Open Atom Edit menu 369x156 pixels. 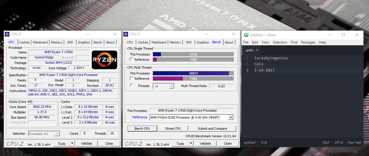[x=255, y=42]
